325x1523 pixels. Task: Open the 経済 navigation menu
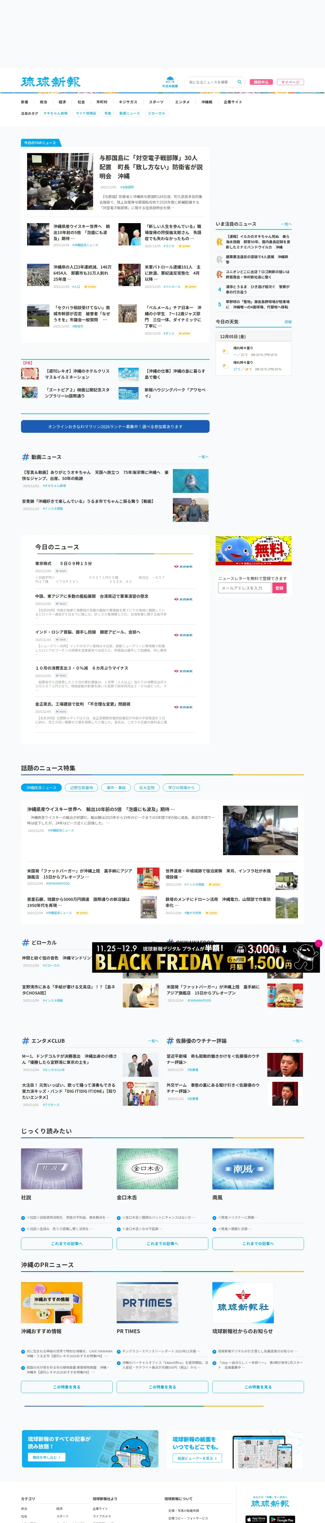[62, 102]
